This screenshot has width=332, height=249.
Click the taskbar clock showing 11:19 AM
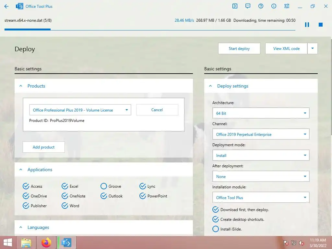318,243
